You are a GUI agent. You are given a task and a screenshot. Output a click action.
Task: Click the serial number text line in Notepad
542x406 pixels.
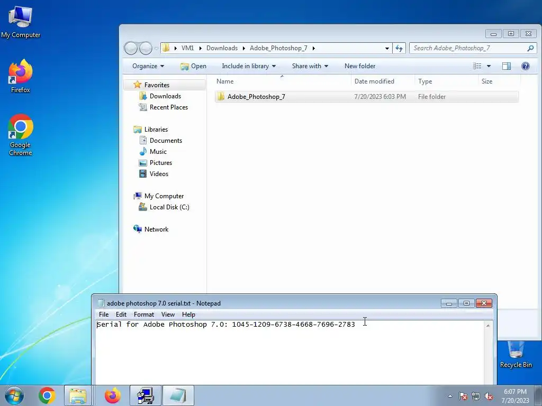click(226, 325)
